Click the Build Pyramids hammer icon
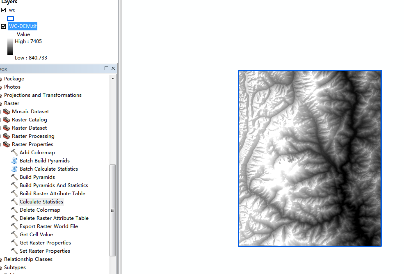404x274 pixels. [14, 177]
